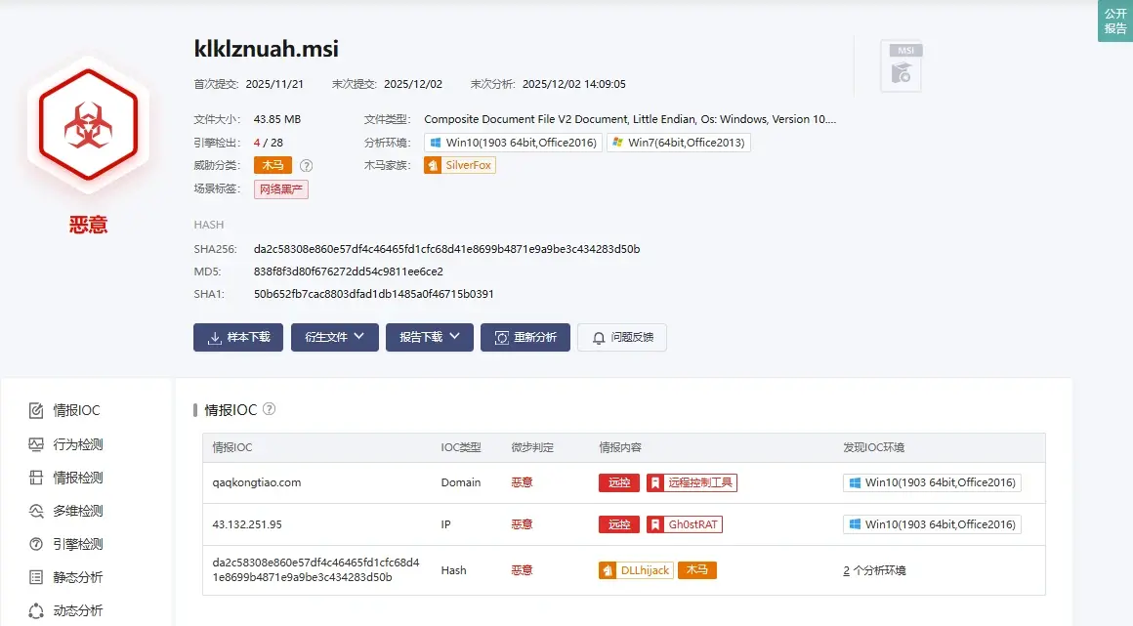Click the 情报IOC sidebar icon
Viewport: 1133px width, 626px height.
[x=36, y=410]
